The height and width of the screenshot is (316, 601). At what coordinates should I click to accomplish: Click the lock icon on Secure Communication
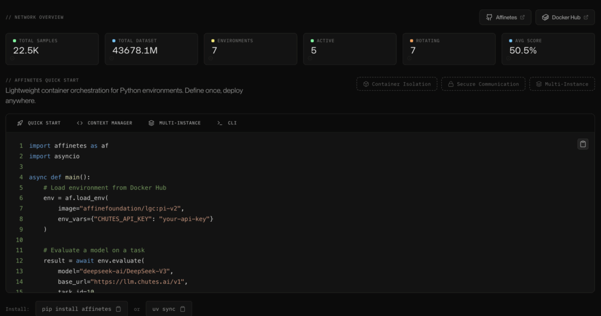pos(450,84)
